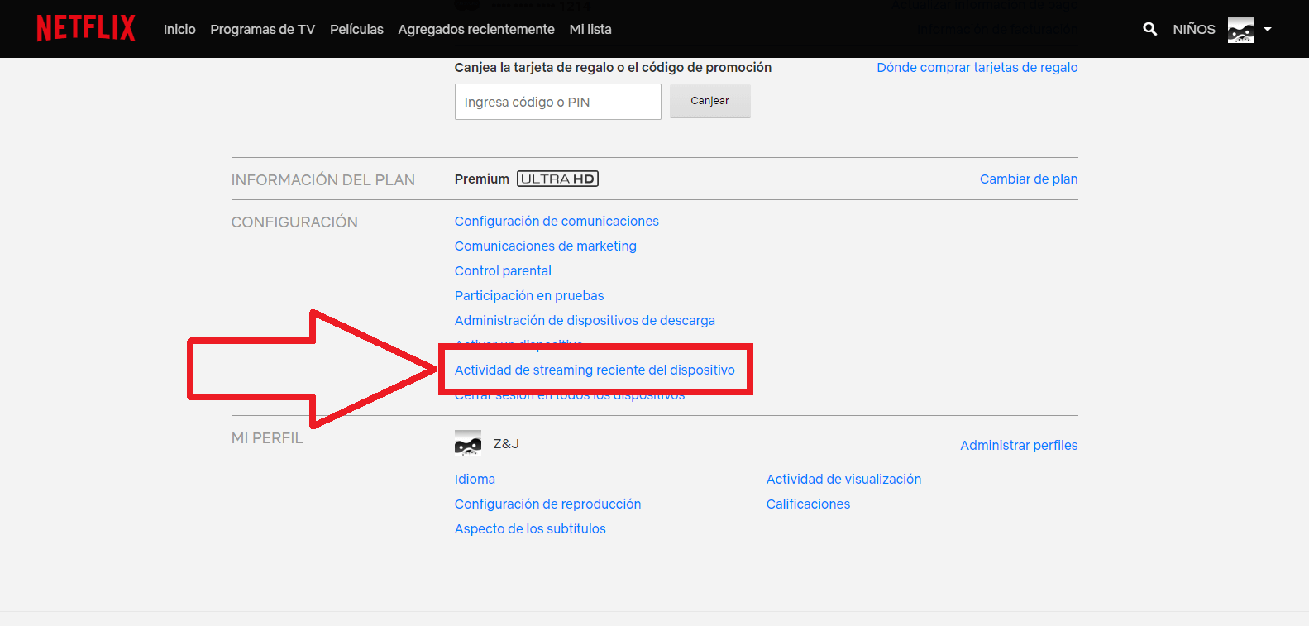Open Calificaciones link
Viewport: 1309px width, 626px height.
click(x=808, y=504)
